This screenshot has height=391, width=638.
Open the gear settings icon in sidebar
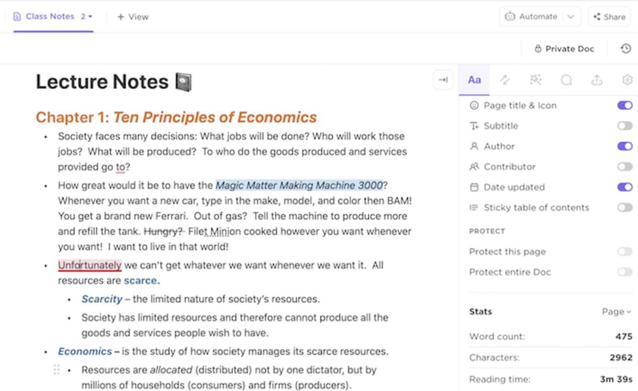click(627, 80)
